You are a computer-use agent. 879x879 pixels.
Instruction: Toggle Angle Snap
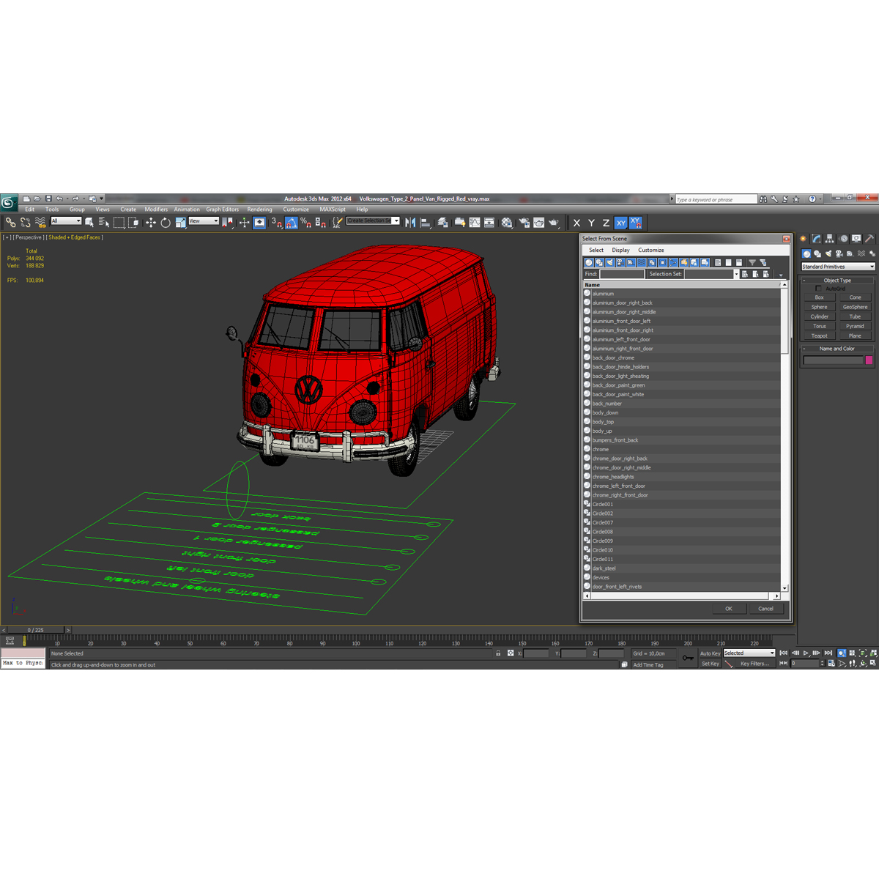[x=292, y=223]
